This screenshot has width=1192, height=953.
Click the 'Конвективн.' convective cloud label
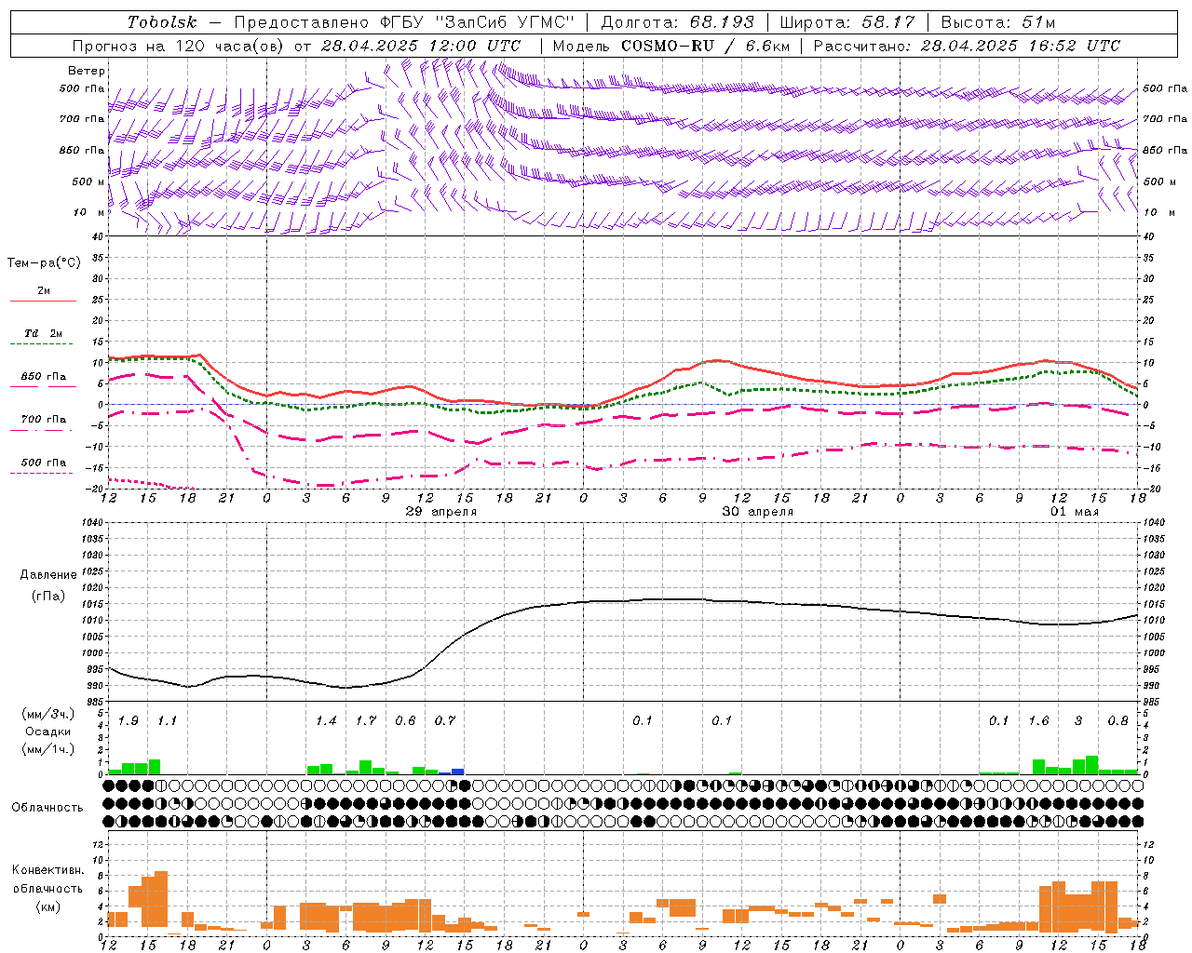point(47,870)
